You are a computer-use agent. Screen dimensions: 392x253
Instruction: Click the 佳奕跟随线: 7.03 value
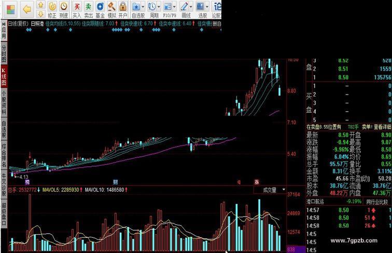(x=100, y=24)
